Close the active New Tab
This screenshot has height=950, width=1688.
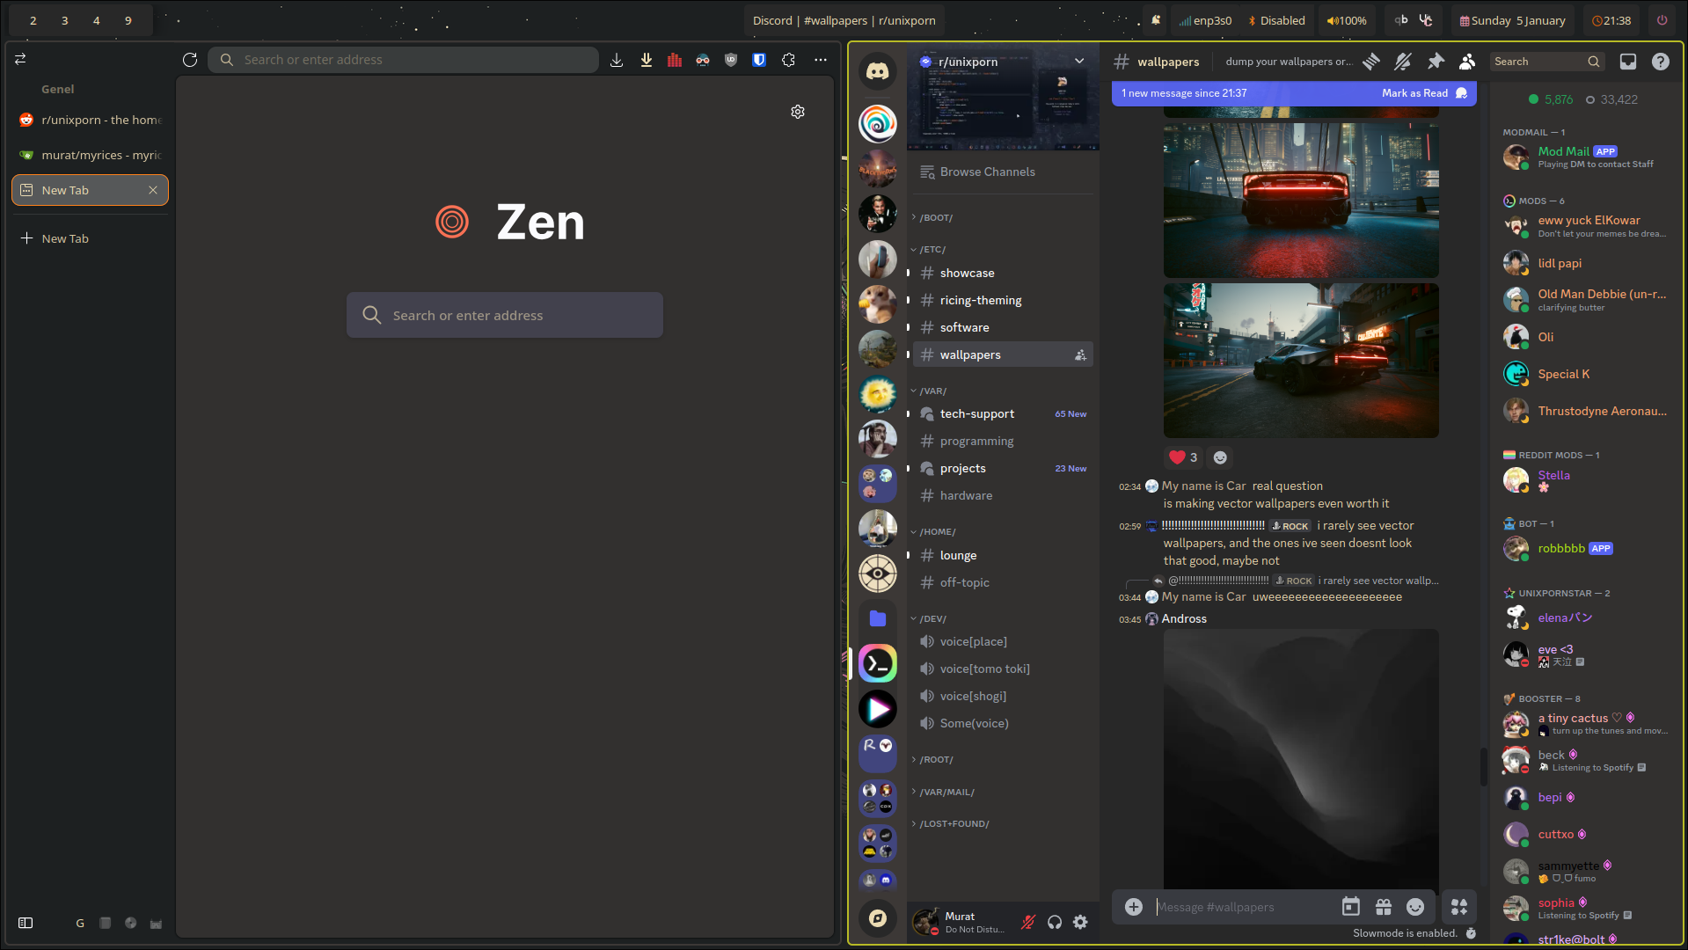(x=153, y=190)
